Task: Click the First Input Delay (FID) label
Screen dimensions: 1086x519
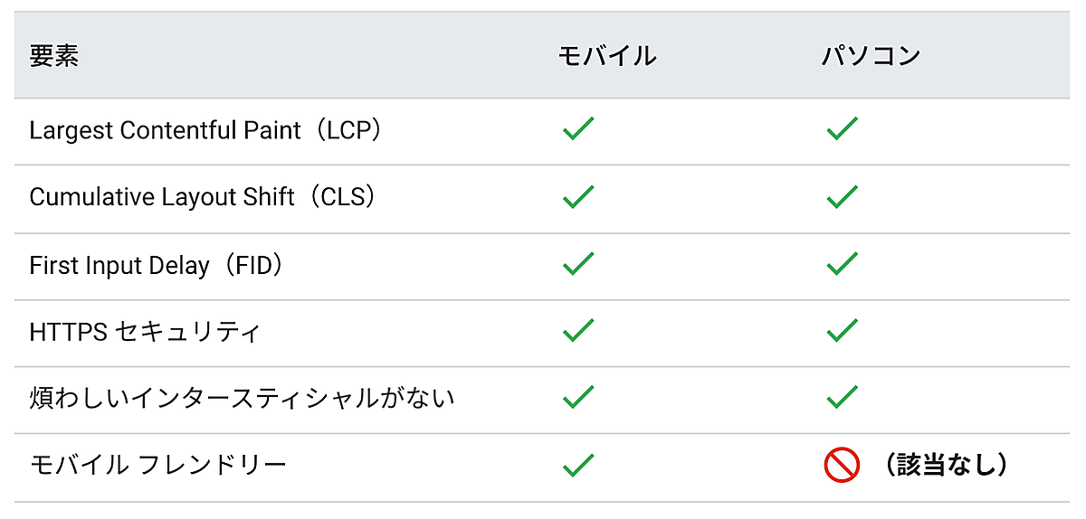Action: [157, 265]
